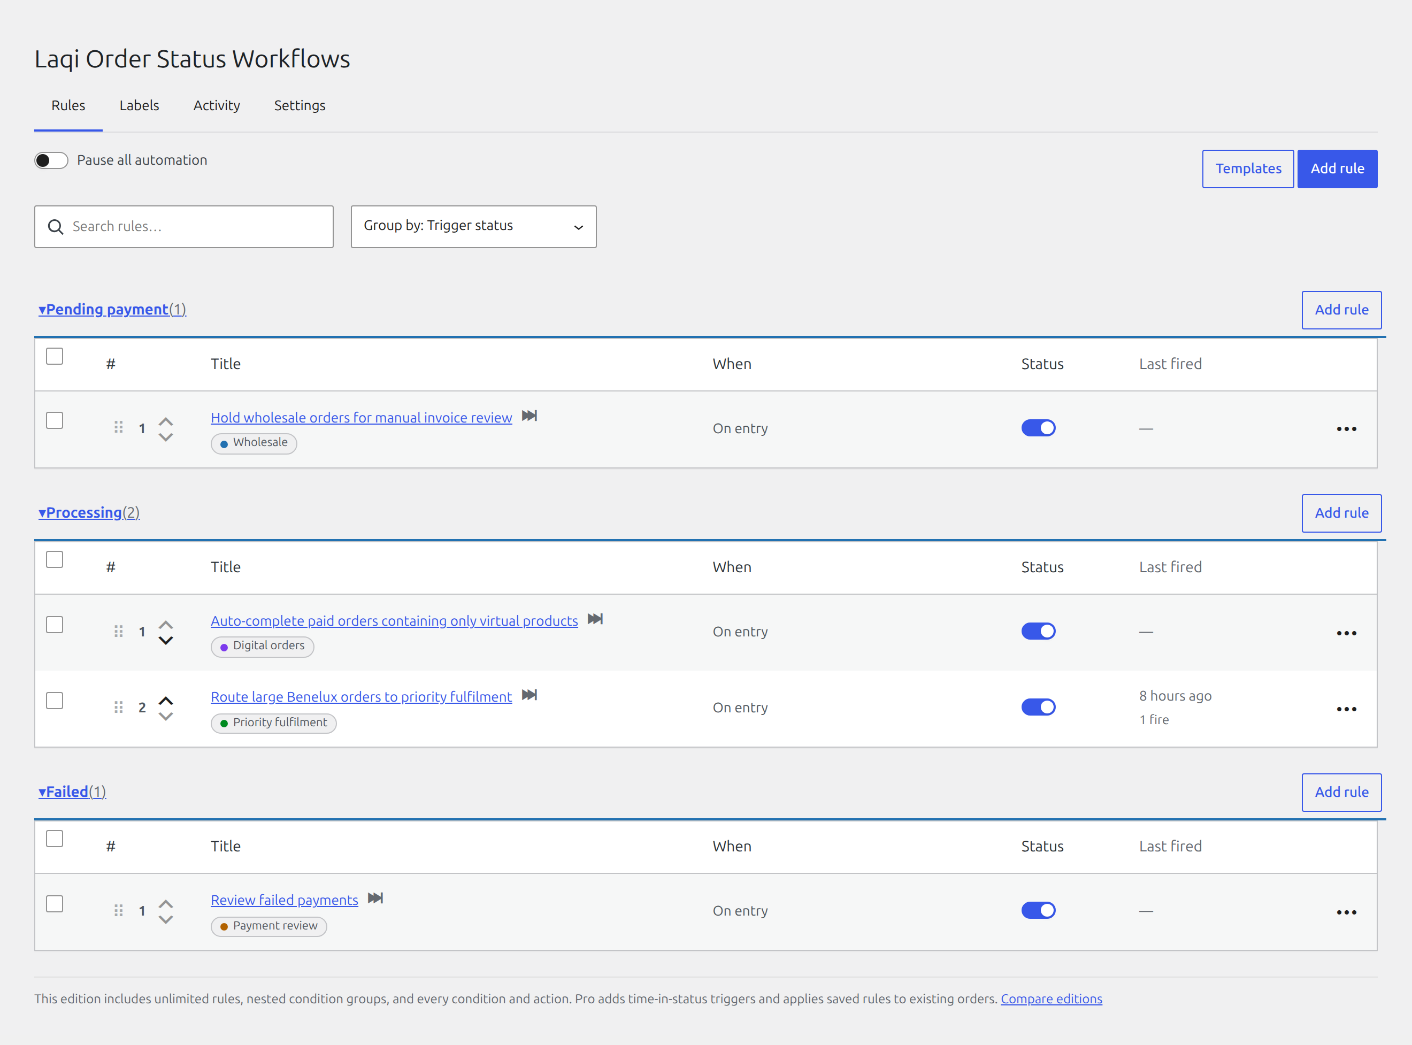The width and height of the screenshot is (1412, 1045).
Task: Collapse the Processing group
Action: point(89,512)
